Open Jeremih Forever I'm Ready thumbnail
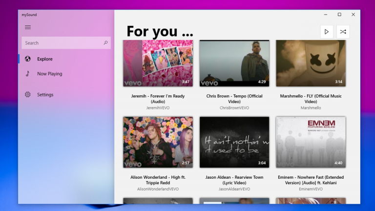The image size is (375, 211). 158,63
